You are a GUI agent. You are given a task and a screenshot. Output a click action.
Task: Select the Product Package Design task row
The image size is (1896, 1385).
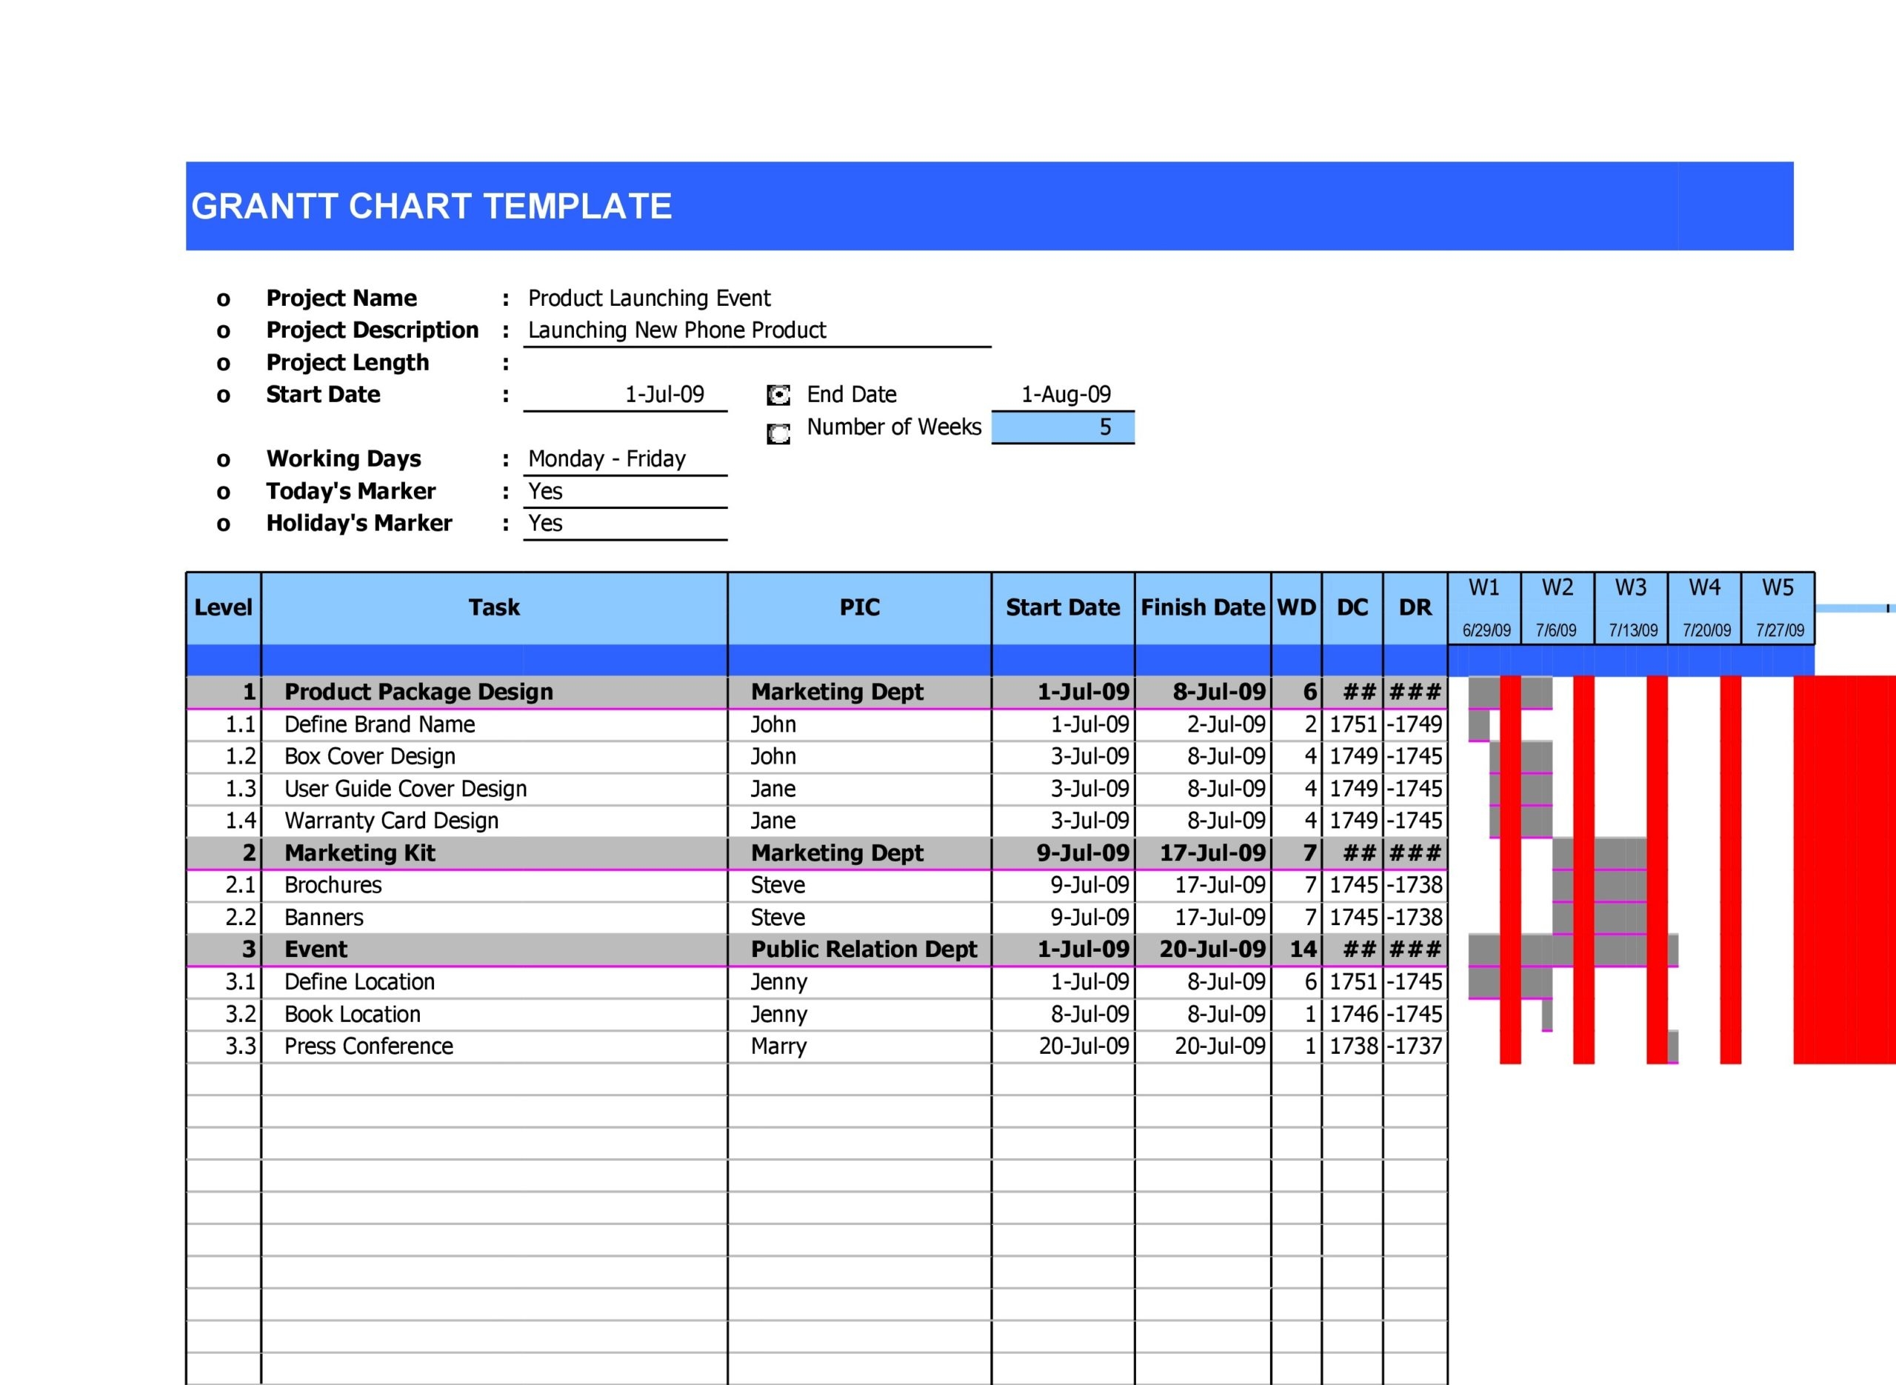click(419, 692)
